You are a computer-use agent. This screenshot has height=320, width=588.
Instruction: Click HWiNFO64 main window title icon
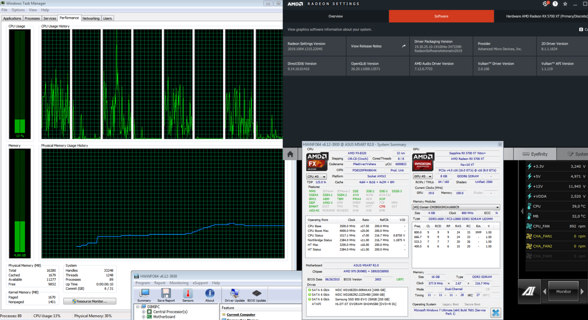[x=136, y=276]
